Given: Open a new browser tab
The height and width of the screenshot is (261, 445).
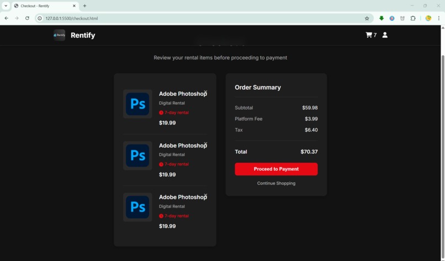Looking at the screenshot, I should [84, 6].
